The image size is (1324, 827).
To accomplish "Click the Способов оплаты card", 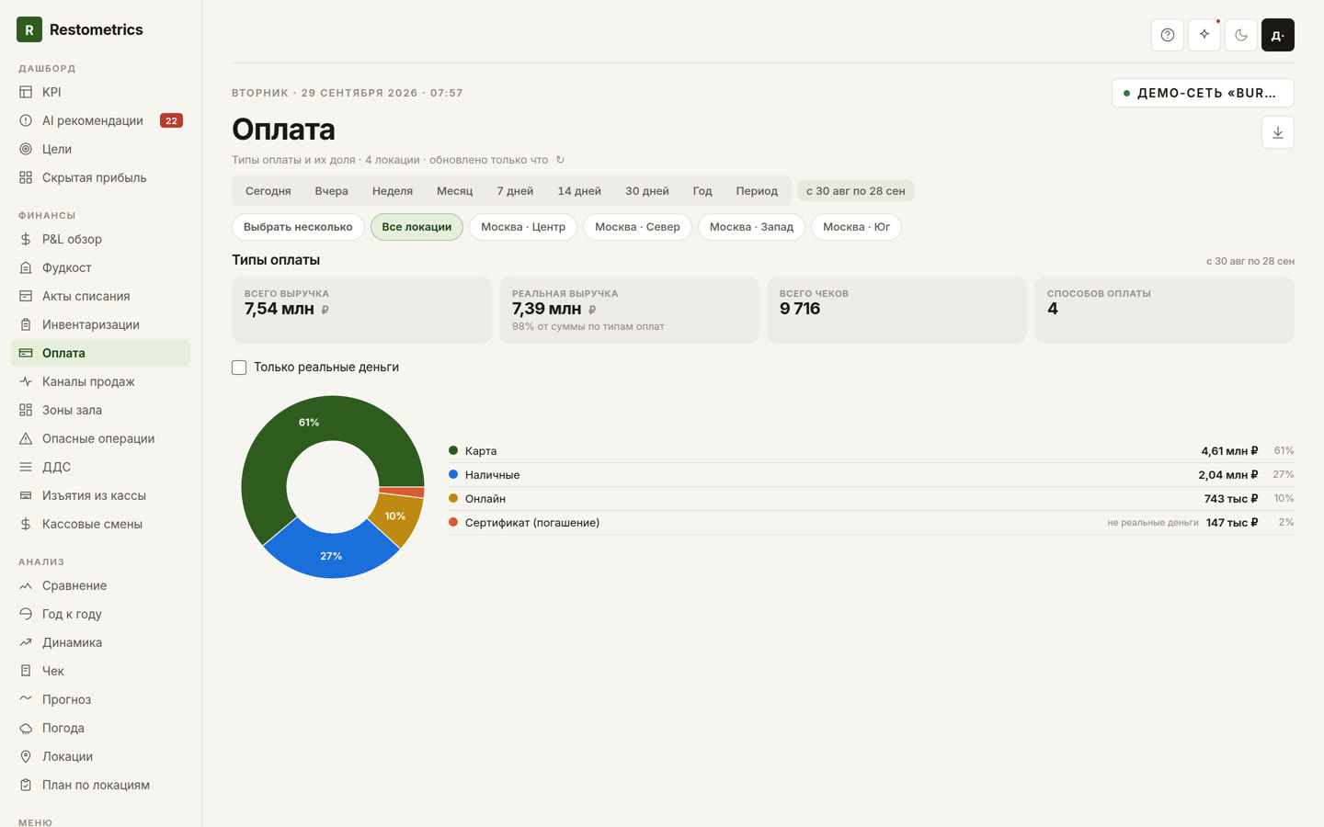I will pyautogui.click(x=1164, y=310).
